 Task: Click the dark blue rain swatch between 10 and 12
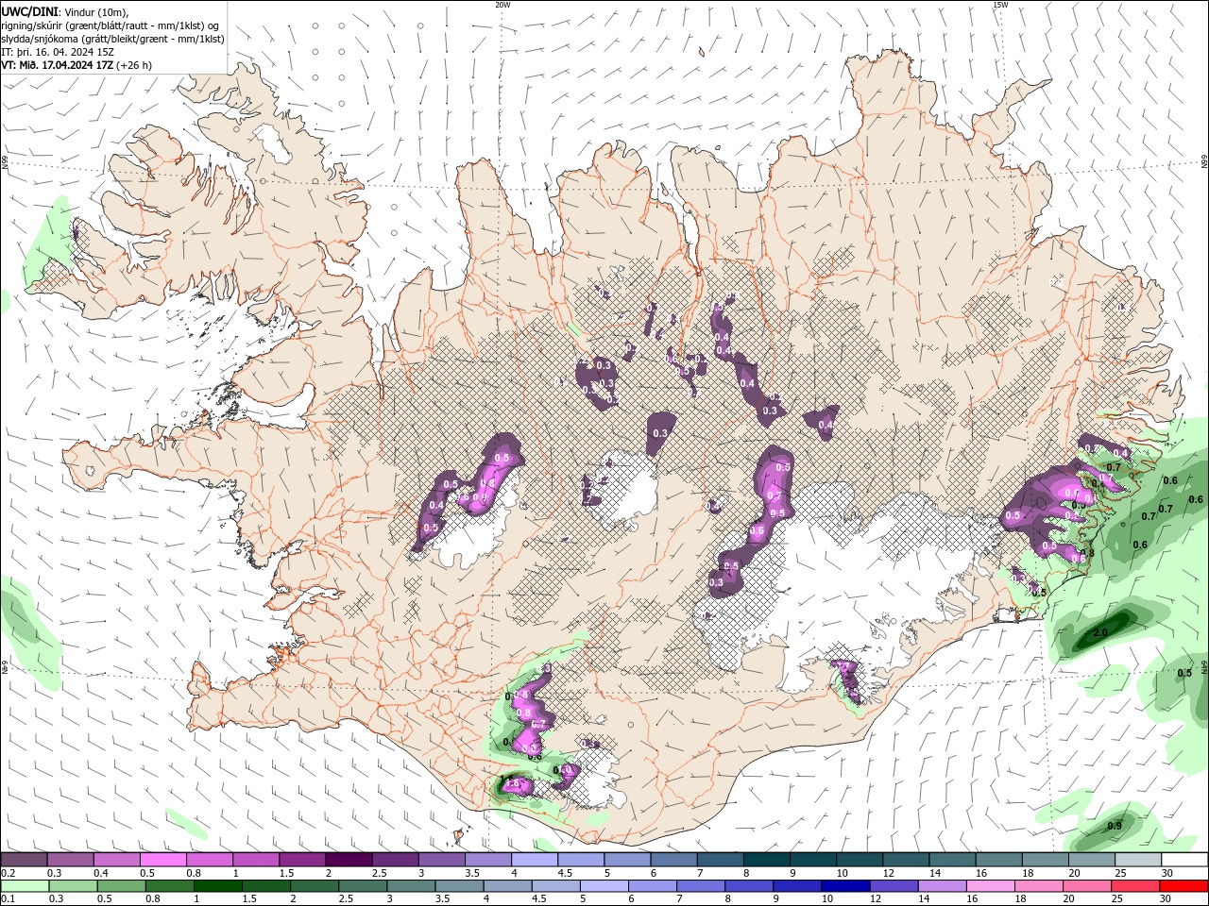pyautogui.click(x=847, y=886)
